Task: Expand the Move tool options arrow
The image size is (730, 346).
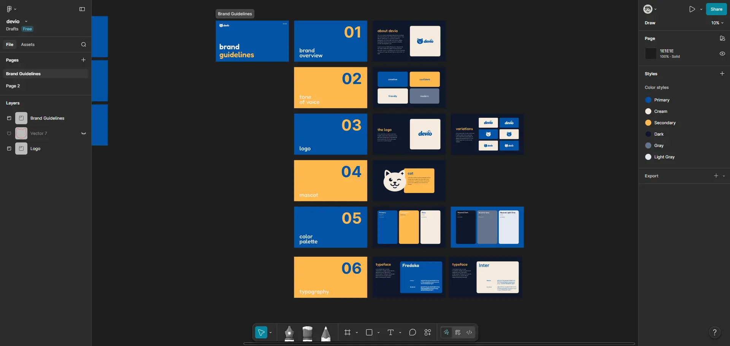Action: coord(271,333)
